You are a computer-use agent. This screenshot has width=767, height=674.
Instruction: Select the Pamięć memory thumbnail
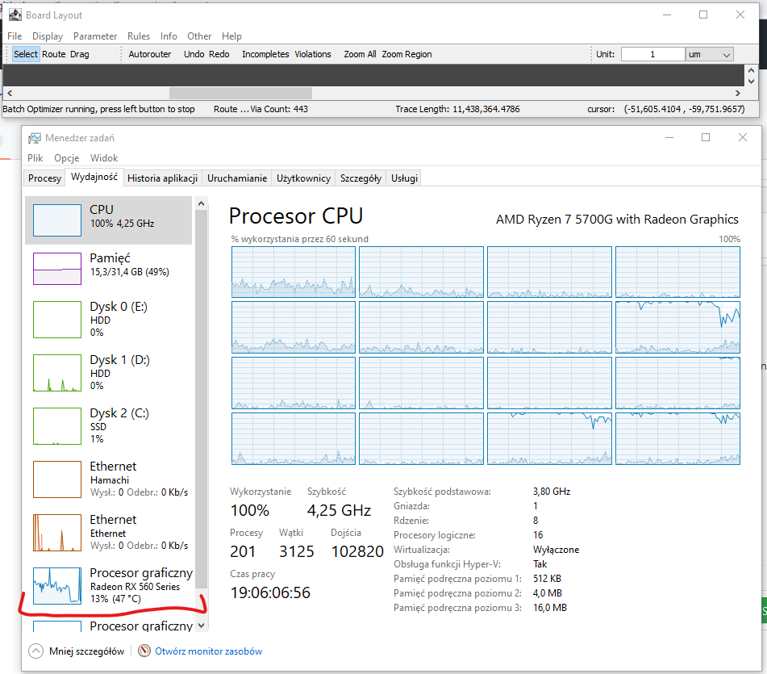point(57,269)
